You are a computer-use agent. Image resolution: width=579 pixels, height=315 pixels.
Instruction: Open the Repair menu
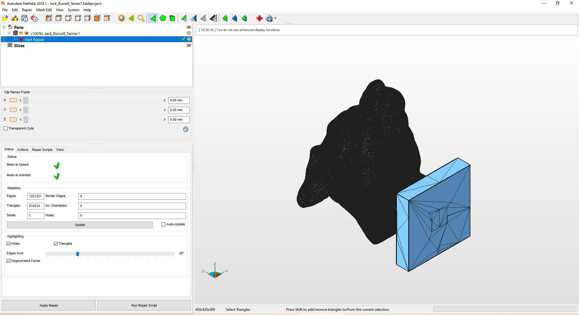[x=27, y=10]
